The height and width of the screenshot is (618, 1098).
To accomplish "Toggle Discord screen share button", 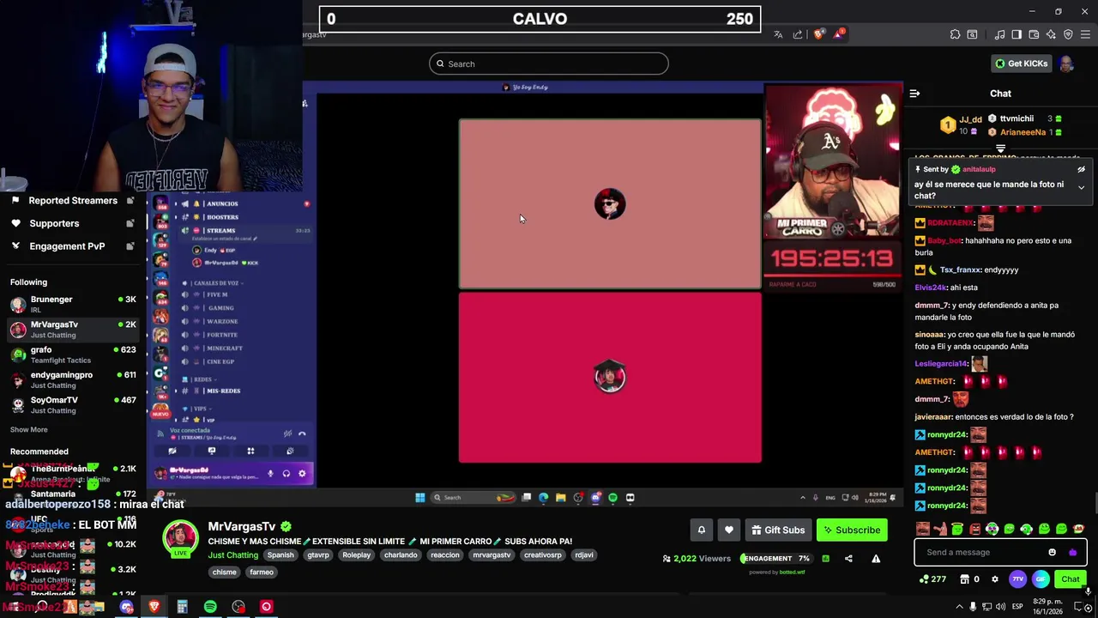I will pyautogui.click(x=212, y=451).
